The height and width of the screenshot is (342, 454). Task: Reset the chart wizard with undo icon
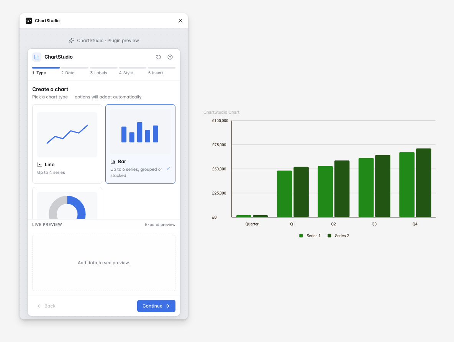(158, 57)
